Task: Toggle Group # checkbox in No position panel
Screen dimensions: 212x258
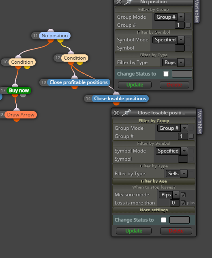Action: tap(188, 25)
